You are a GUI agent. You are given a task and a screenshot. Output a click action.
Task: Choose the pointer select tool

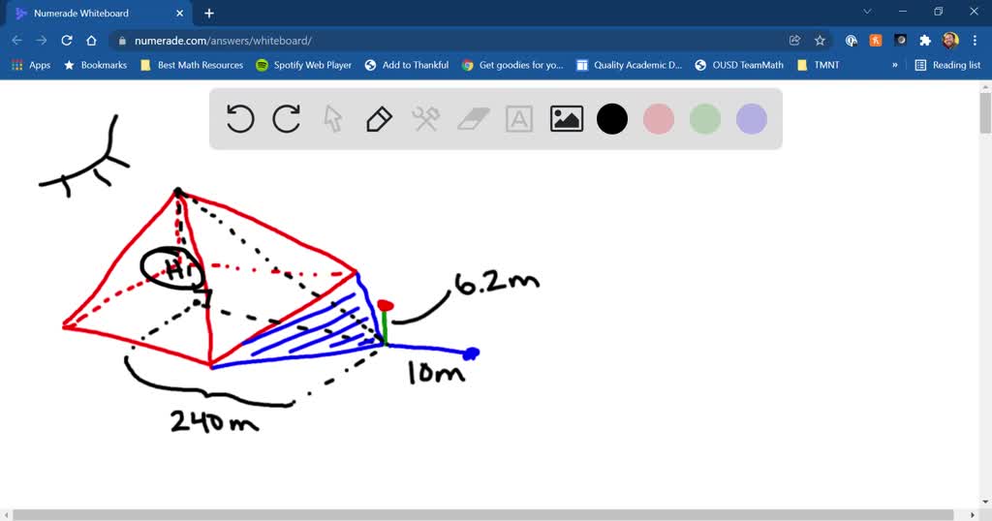pos(333,119)
